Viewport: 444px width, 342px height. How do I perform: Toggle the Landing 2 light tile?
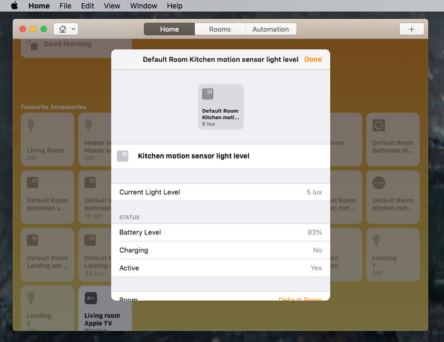click(x=47, y=308)
